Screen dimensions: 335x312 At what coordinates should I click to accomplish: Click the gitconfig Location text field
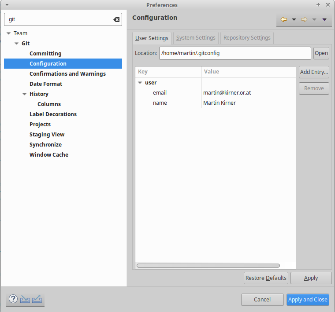[234, 53]
